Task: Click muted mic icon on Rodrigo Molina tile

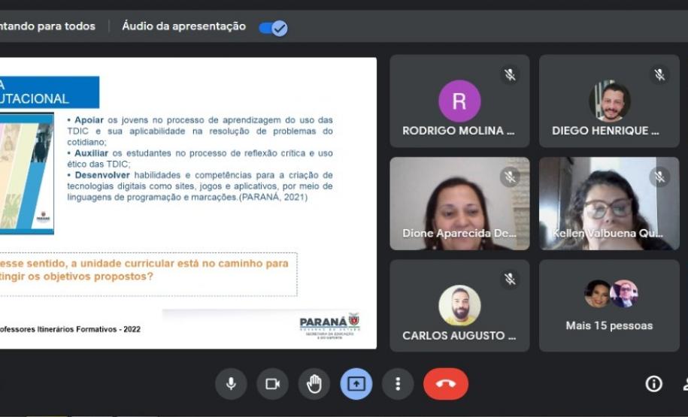Action: (x=510, y=74)
